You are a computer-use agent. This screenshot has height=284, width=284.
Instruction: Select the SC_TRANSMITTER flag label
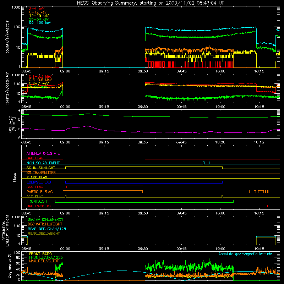pyautogui.click(x=41, y=173)
